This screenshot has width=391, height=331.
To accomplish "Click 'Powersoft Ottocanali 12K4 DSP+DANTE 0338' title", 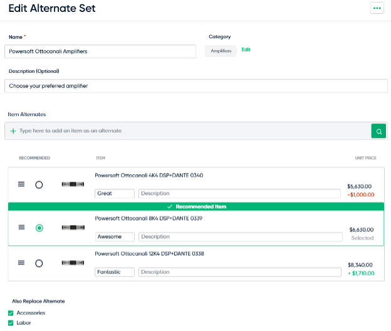I will [x=149, y=254].
